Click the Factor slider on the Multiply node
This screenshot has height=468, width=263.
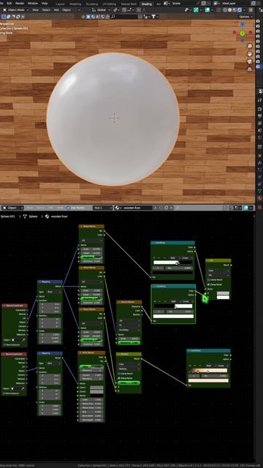(129, 382)
